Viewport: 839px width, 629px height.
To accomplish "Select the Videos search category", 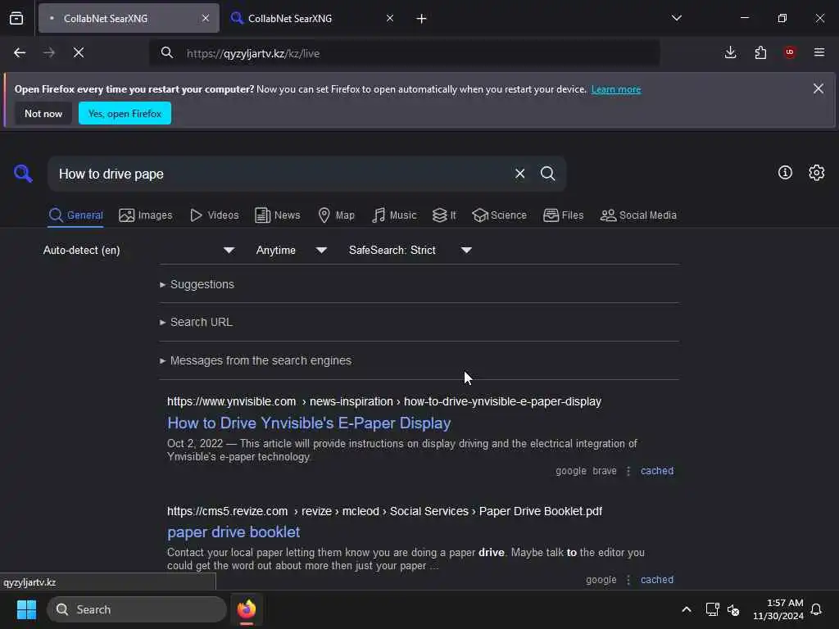I will click(x=215, y=215).
